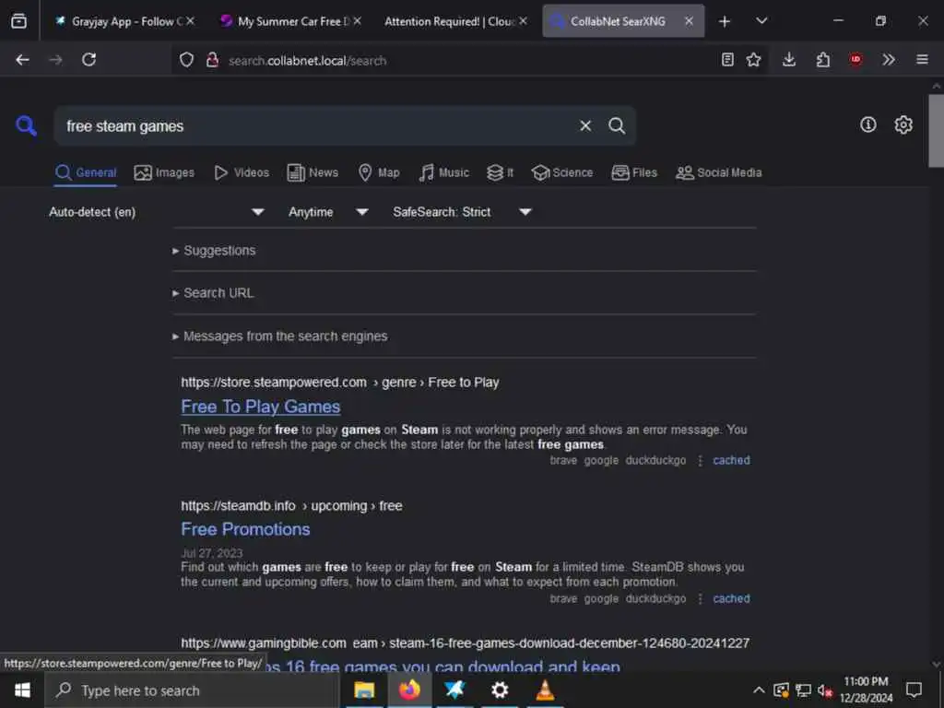Open the uBlock Origin extension icon
Viewport: 944px width, 708px height.
855,60
